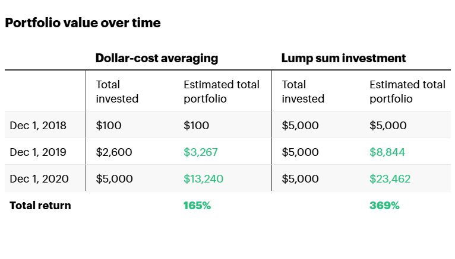Click "Total invested" under Lump sum investment
Screen dimensions: 455x259
tap(303, 92)
